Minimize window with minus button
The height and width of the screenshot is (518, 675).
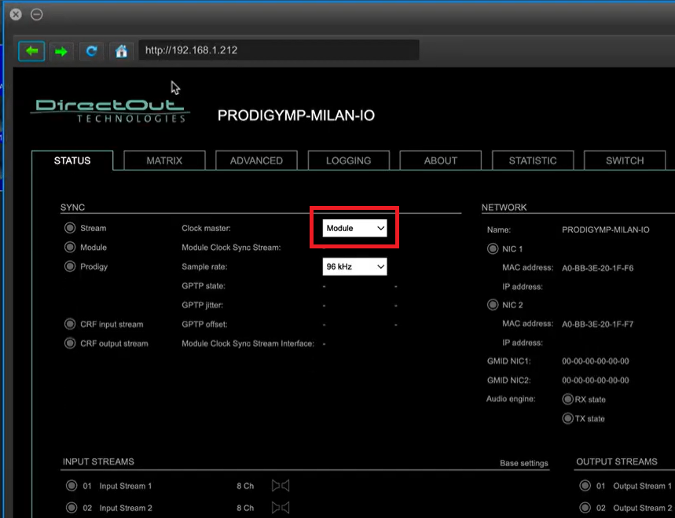pos(37,14)
